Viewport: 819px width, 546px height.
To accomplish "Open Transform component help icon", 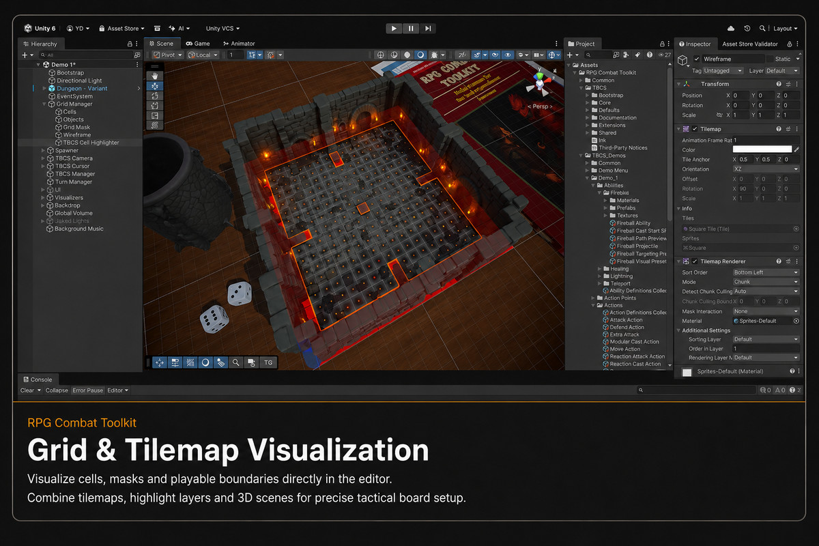I will pyautogui.click(x=778, y=84).
